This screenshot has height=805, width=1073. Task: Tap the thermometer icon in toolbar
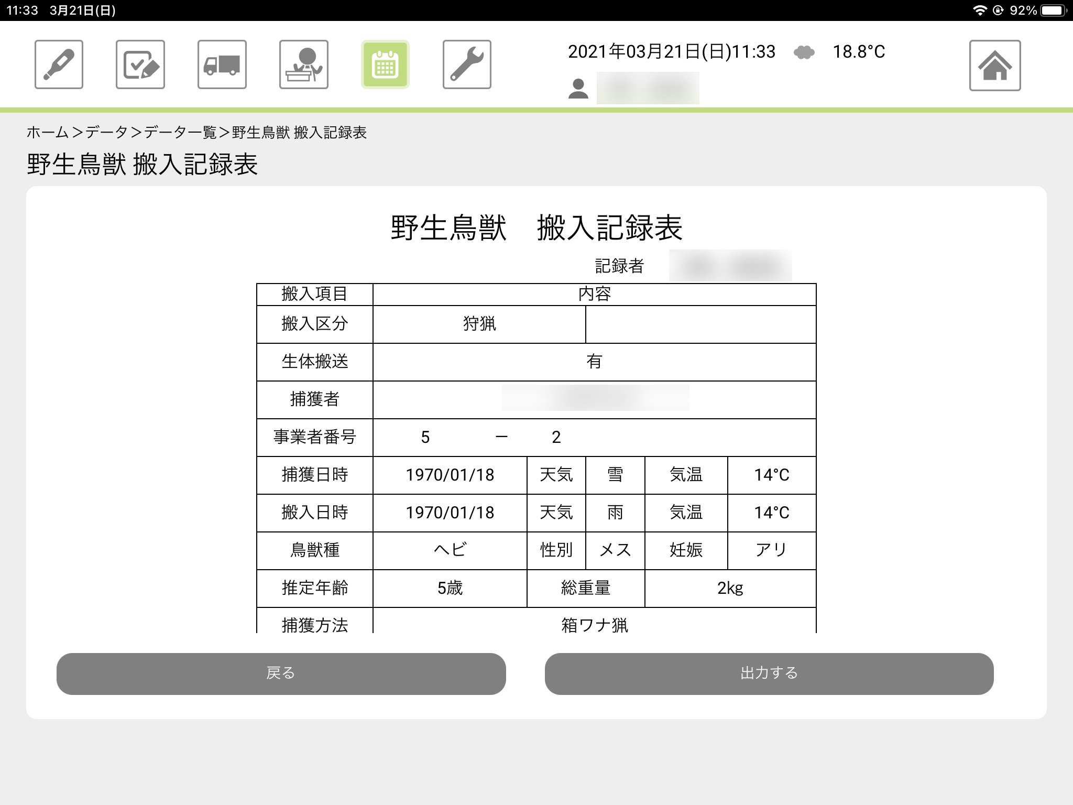pos(59,64)
